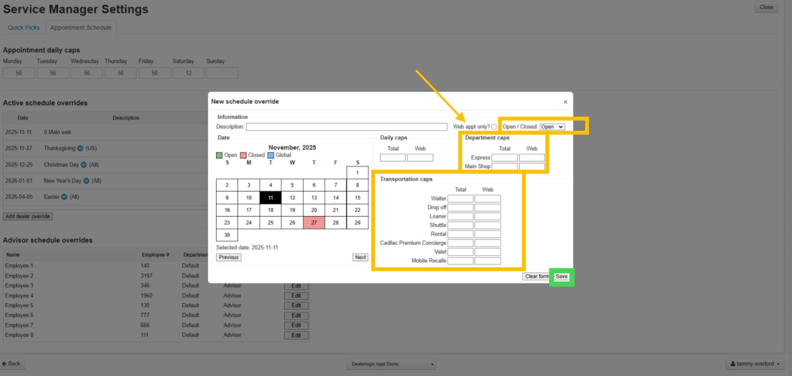Click Cadillac Premium Concierge Total field
The image size is (792, 376).
click(x=460, y=243)
